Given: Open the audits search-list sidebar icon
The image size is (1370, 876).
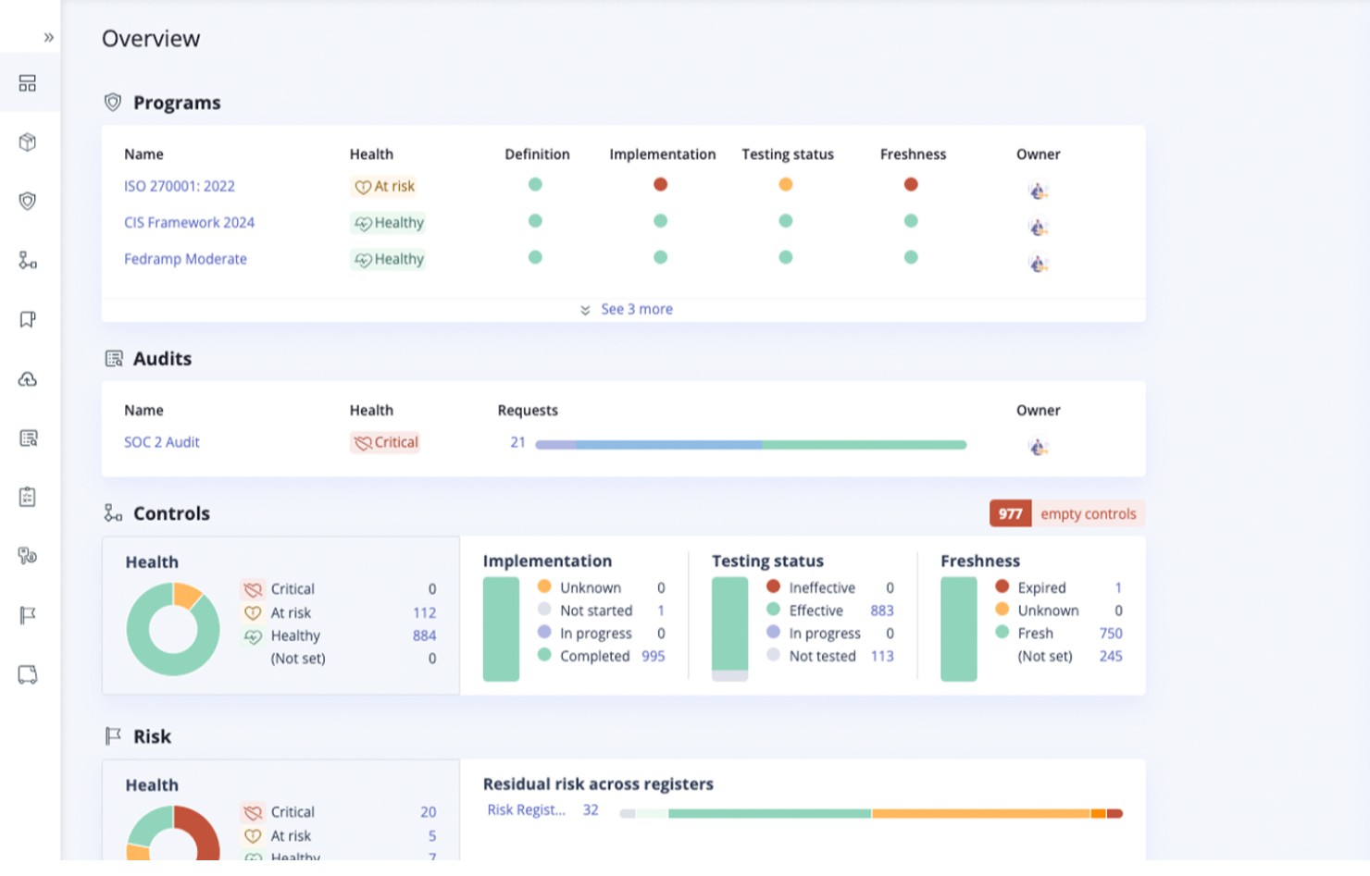Looking at the screenshot, I should pos(28,438).
